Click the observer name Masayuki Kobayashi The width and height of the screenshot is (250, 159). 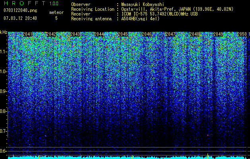pyautogui.click(x=143, y=4)
